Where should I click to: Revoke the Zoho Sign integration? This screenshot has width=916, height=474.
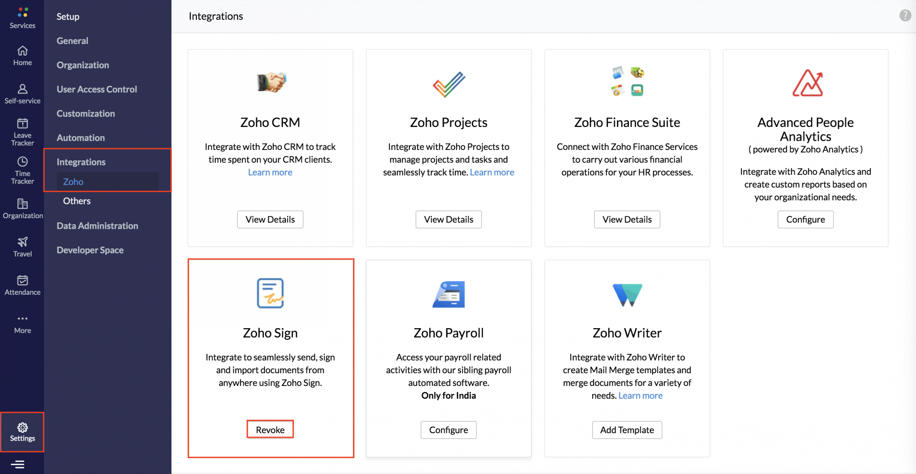click(x=270, y=429)
